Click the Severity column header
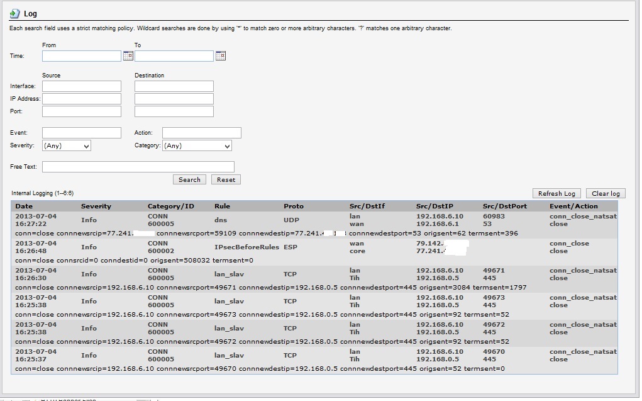642x401 pixels. coord(96,206)
